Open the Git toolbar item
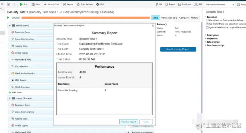246x133 pixels. tap(159, 4)
